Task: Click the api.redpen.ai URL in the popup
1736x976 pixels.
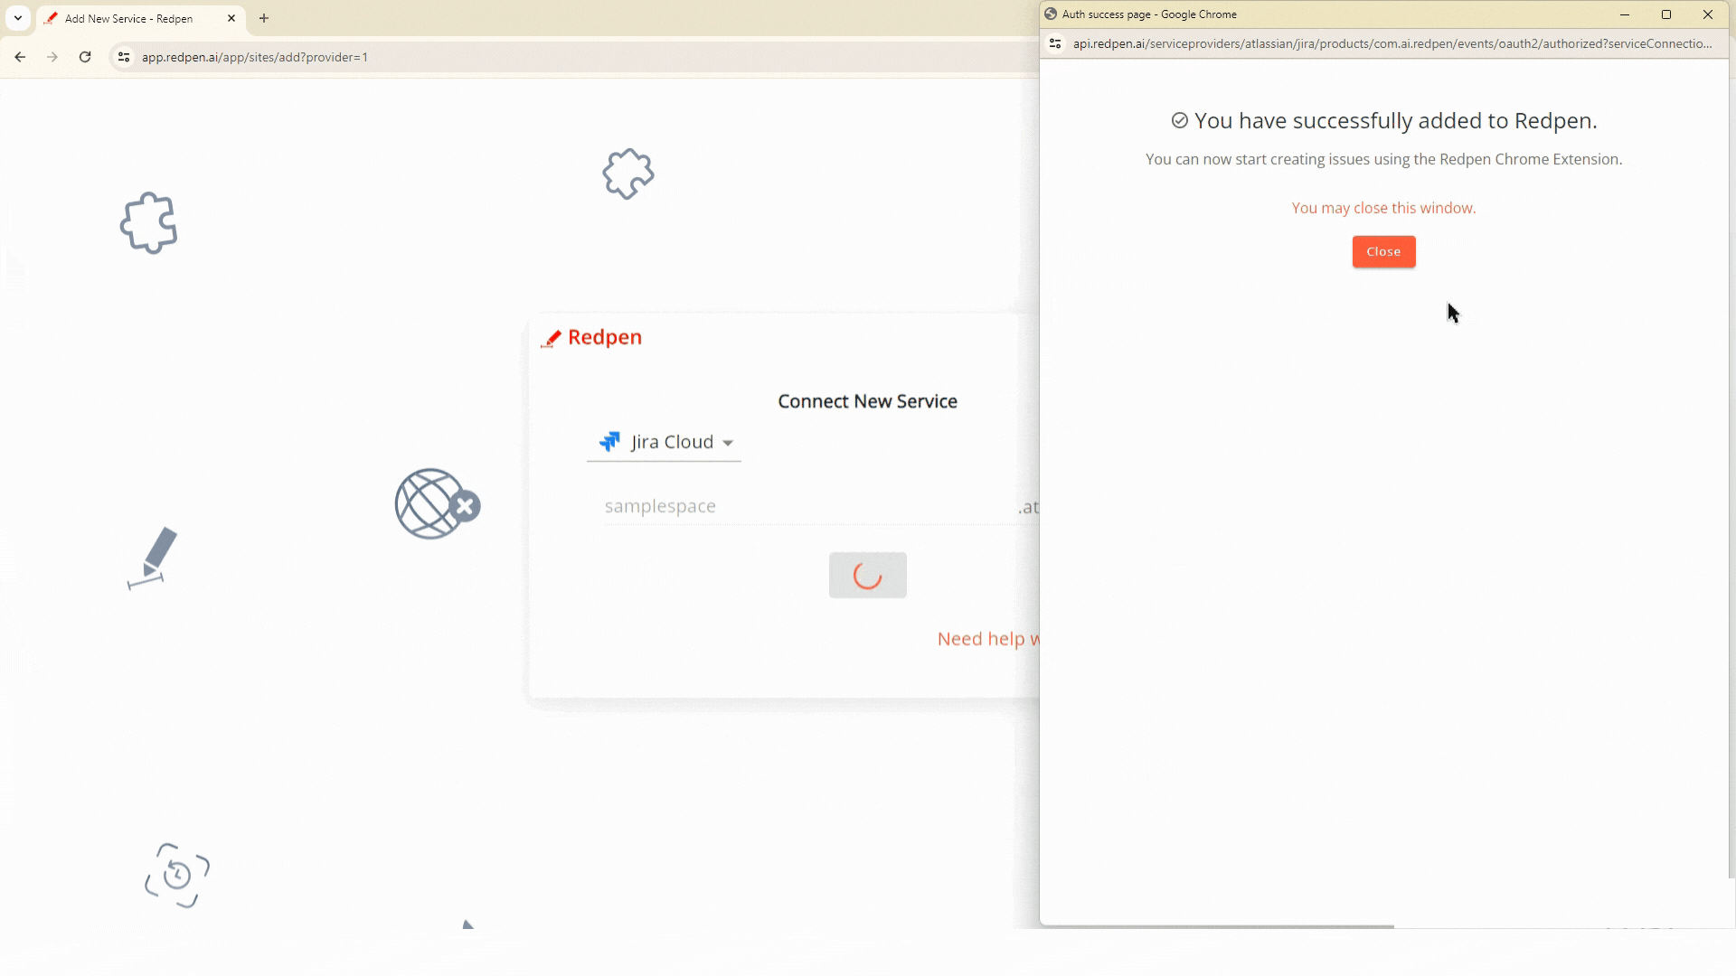Action: (x=1392, y=43)
